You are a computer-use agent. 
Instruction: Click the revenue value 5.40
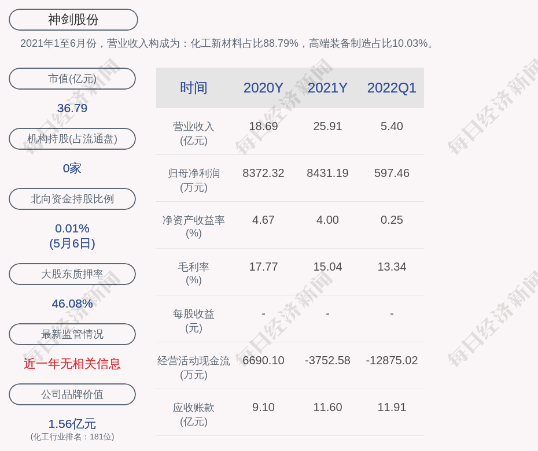coord(392,126)
